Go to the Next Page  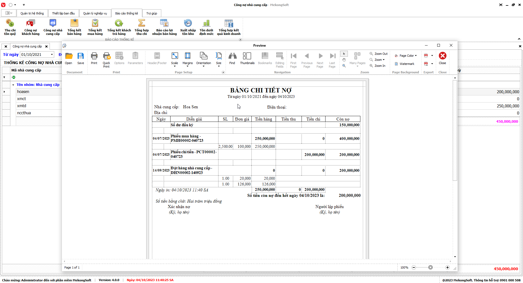pyautogui.click(x=320, y=60)
